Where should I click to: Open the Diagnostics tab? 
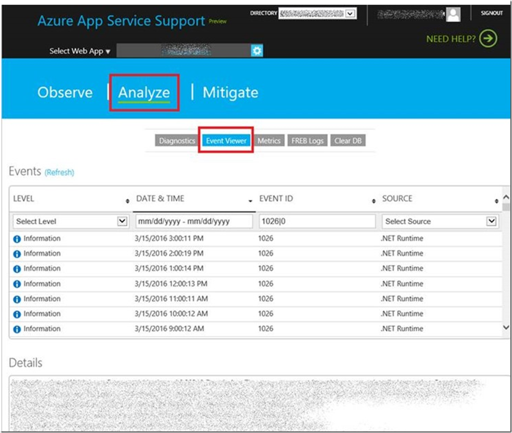click(x=177, y=141)
